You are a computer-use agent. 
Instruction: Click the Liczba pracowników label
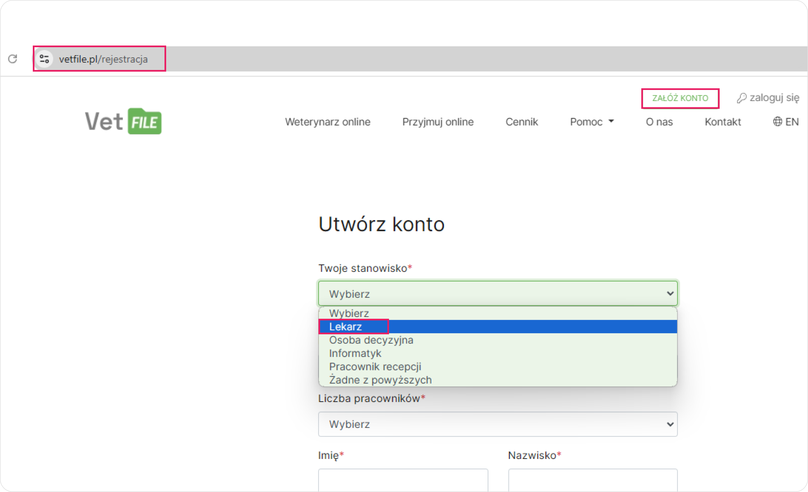pyautogui.click(x=371, y=398)
